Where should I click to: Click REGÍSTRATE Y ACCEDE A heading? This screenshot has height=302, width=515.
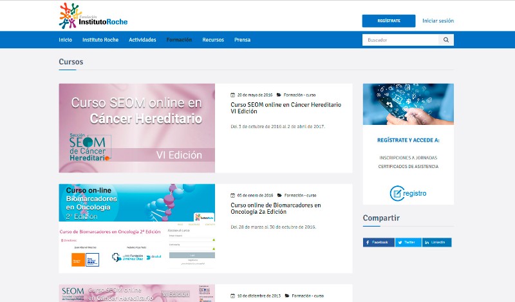[408, 140]
